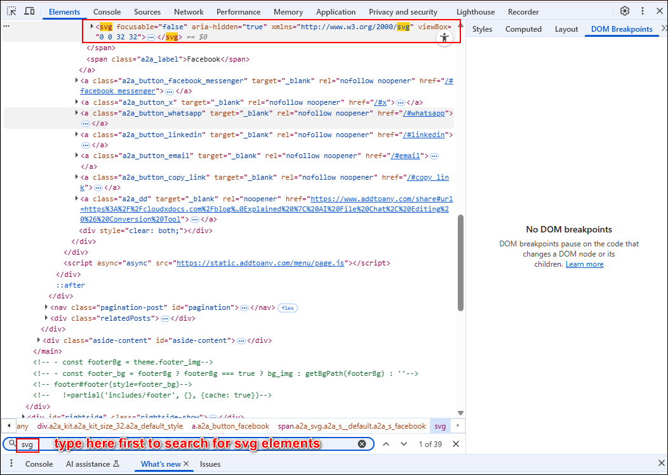Switch to the Elements tab
668x475 pixels.
(64, 12)
